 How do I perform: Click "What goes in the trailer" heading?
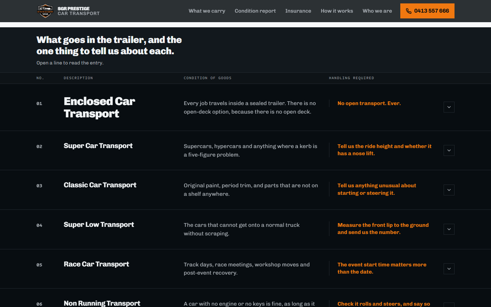point(109,45)
